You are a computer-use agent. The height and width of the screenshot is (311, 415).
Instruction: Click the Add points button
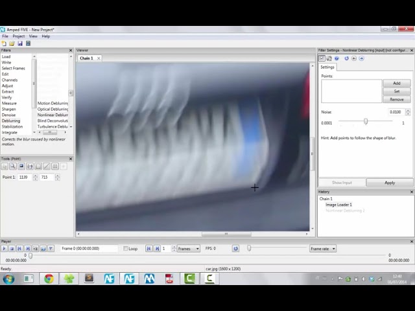point(397,83)
